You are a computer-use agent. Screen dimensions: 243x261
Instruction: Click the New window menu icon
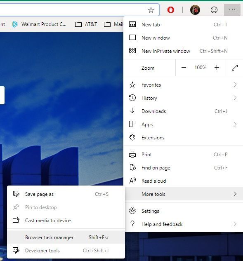click(132, 38)
